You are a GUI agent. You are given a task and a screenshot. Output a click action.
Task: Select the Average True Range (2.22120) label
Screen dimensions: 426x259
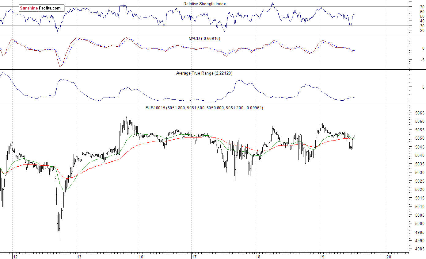pos(205,73)
